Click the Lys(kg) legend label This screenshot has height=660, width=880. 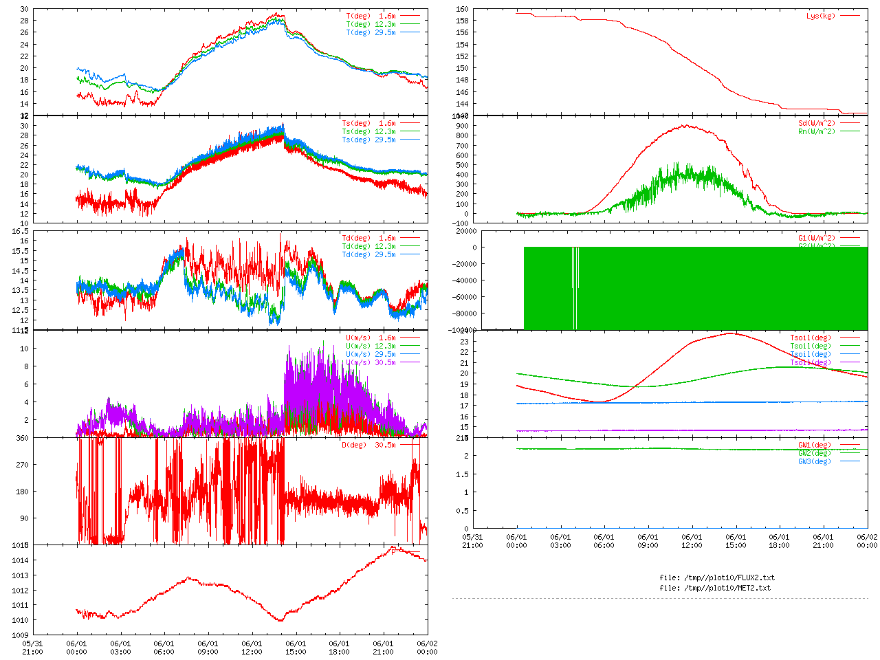(821, 16)
